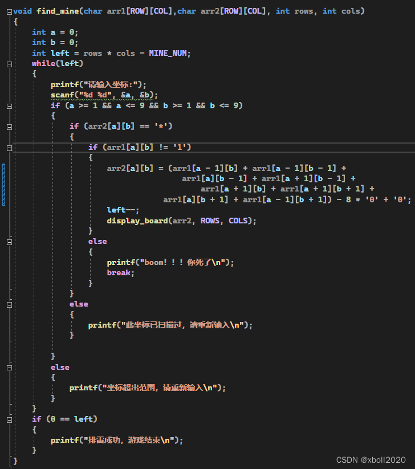Collapse the while(left) loop block
The image size is (415, 469).
tap(9, 64)
